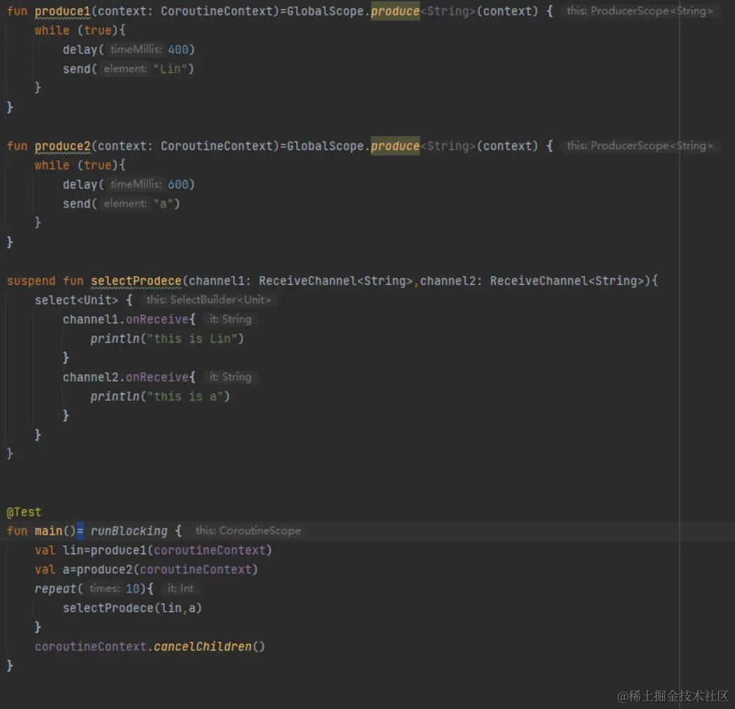735x709 pixels.
Task: Click onReceive after channel2
Action: (x=157, y=377)
